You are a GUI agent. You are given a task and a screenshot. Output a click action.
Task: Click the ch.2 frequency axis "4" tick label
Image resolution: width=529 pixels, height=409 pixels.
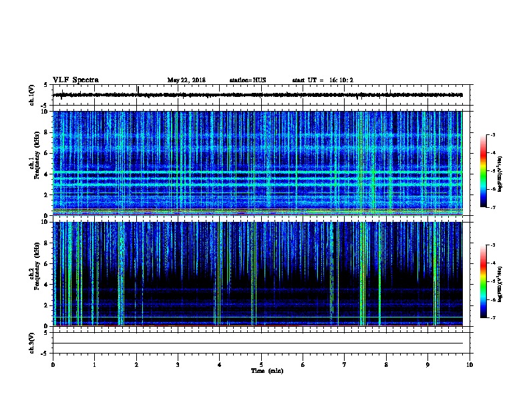tap(46, 285)
